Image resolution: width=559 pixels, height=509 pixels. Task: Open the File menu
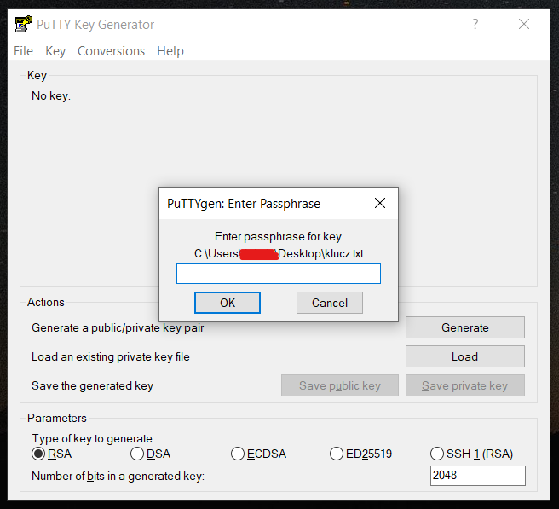click(23, 51)
